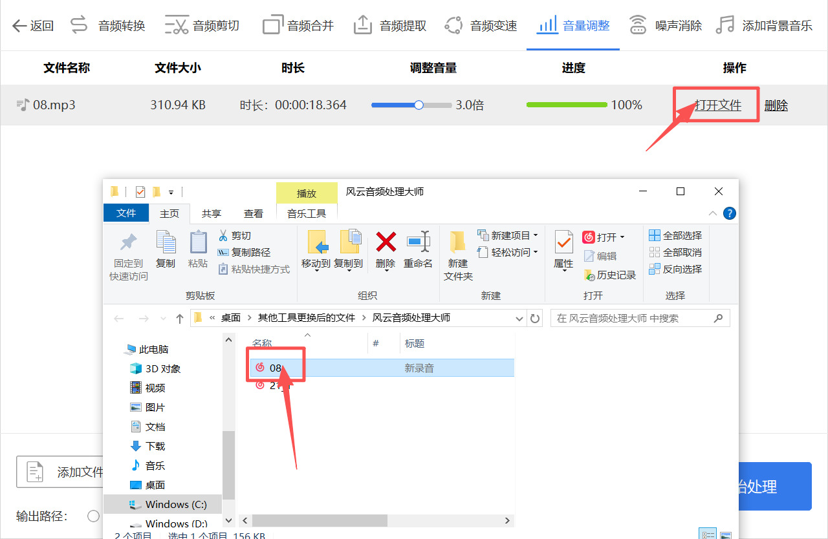Toggle the checkbox icon in Explorer quick access toolbar

(140, 192)
